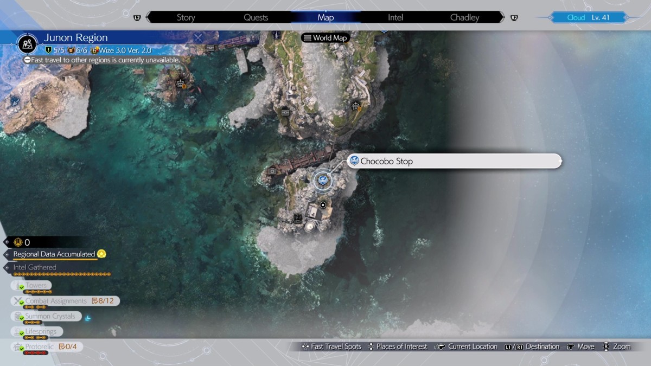
Task: Click the Cloud Lv. 41 character badge
Action: [x=588, y=17]
